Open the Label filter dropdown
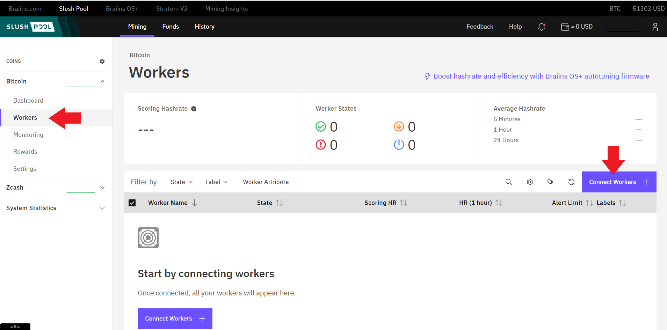The image size is (667, 330). [x=217, y=182]
